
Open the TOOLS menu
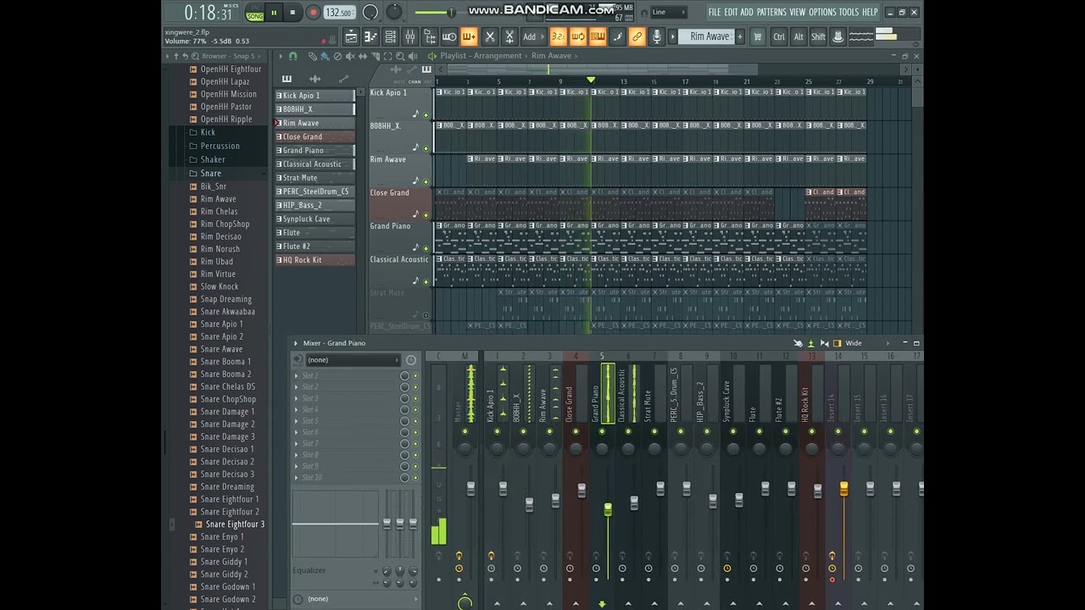tap(849, 12)
